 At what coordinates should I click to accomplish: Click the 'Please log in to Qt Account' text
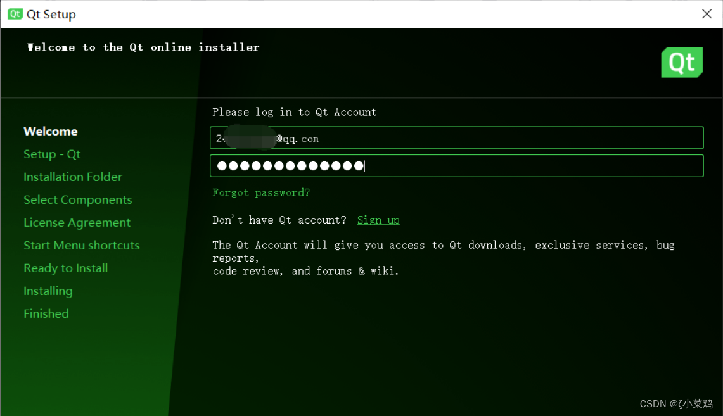coord(294,112)
